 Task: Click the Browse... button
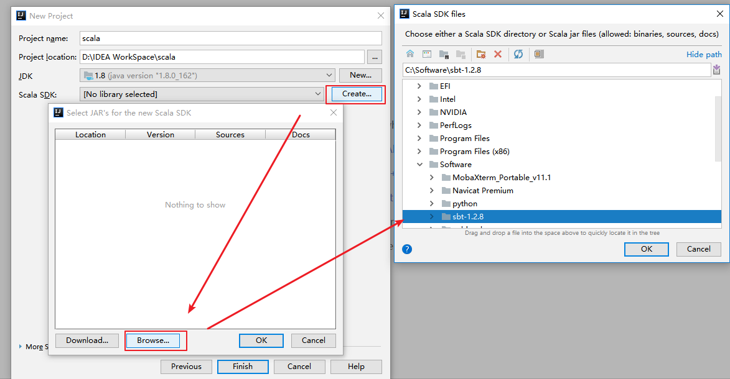tap(153, 340)
